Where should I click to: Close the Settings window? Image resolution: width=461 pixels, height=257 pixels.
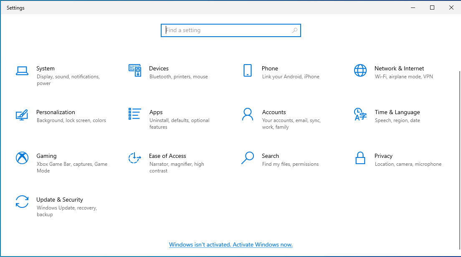click(451, 7)
